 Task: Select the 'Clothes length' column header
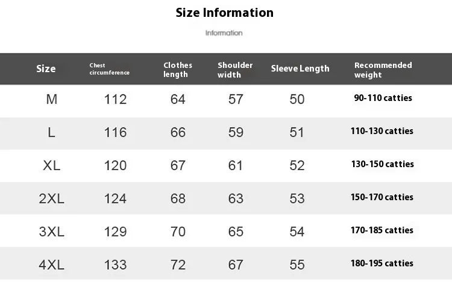178,70
